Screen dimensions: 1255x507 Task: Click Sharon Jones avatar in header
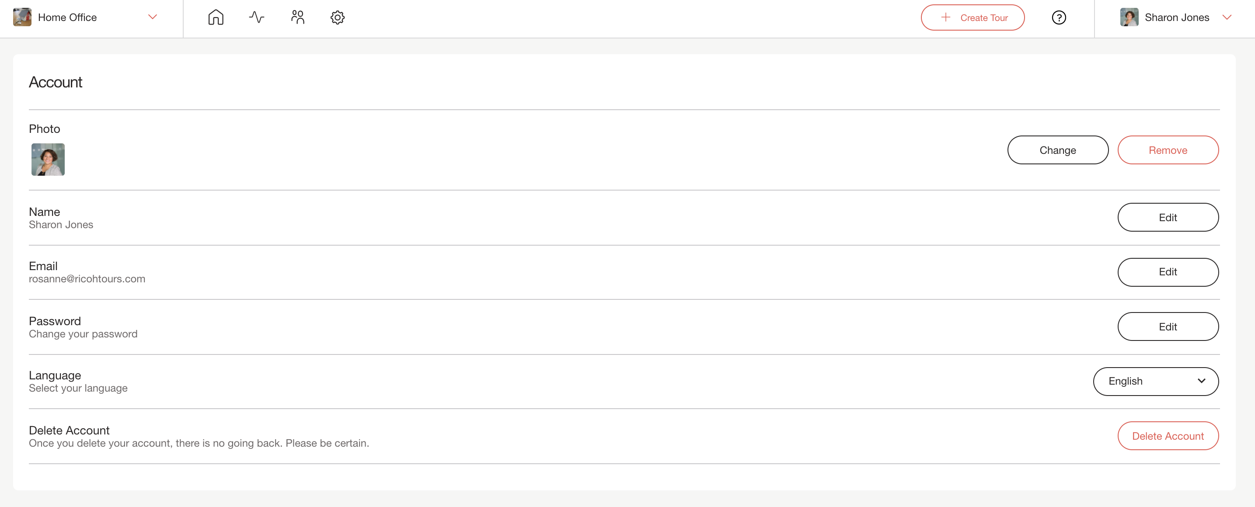1129,17
